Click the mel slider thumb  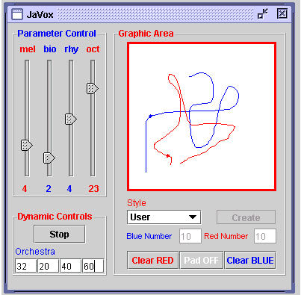click(x=27, y=145)
